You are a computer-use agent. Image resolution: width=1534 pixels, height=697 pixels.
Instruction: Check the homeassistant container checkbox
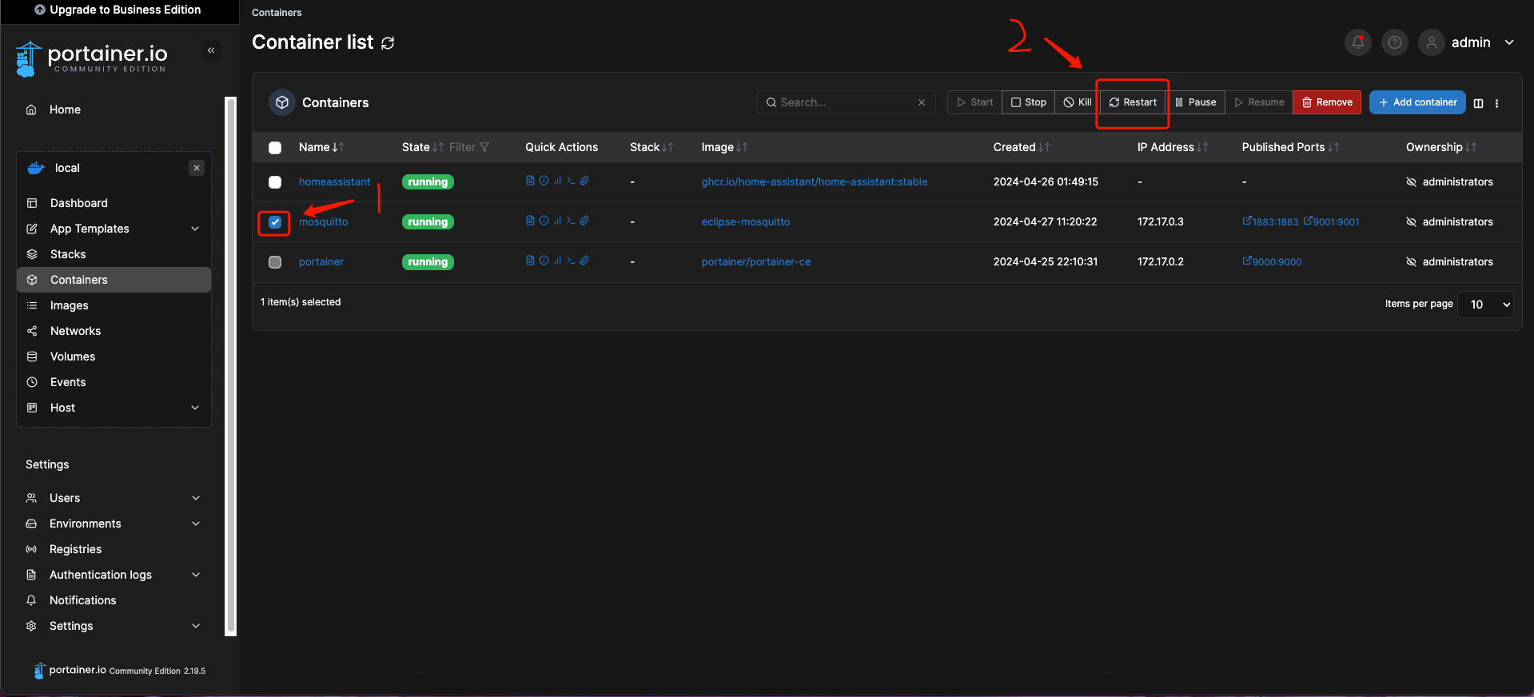[x=275, y=182]
